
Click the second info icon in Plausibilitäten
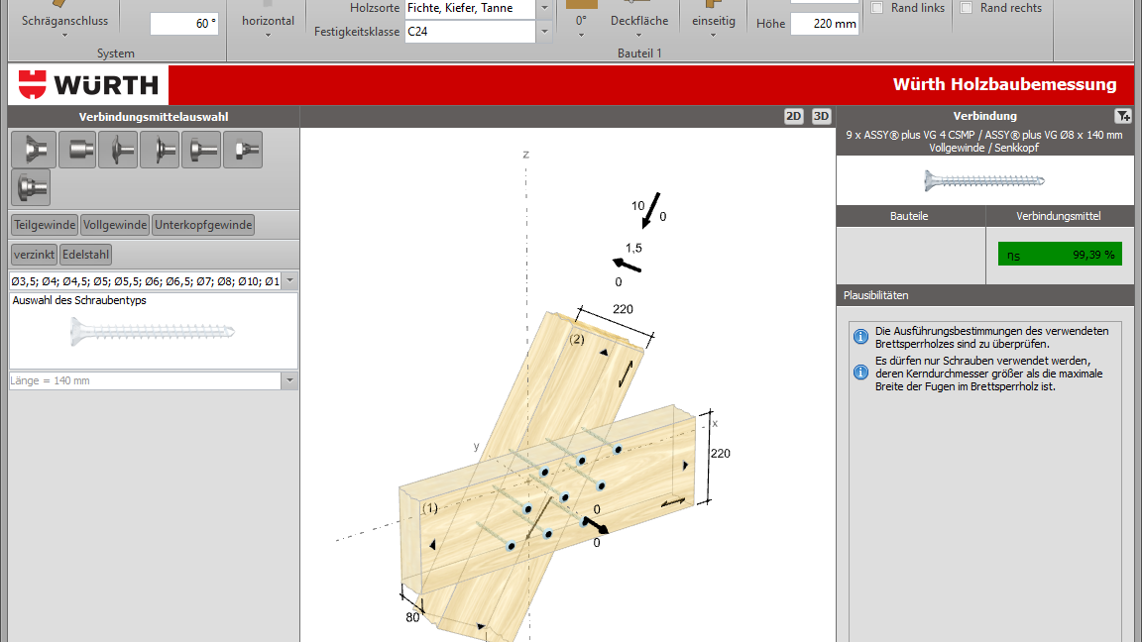[860, 372]
